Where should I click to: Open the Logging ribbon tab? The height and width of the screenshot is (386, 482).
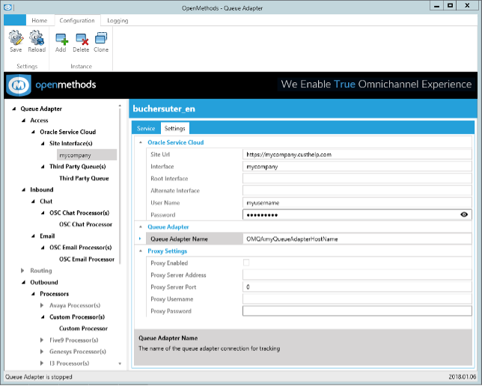click(118, 21)
